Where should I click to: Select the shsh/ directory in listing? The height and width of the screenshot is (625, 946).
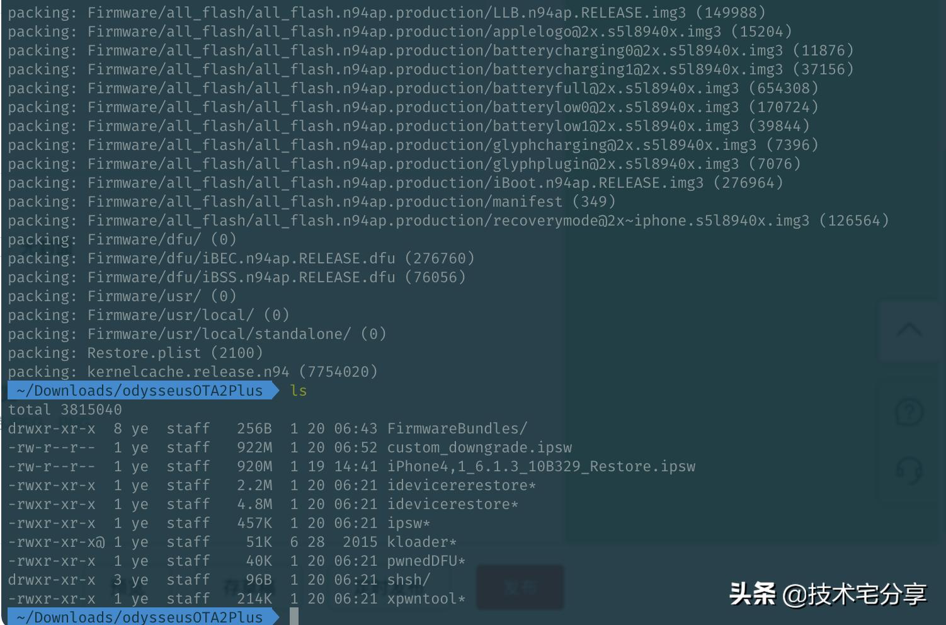408,580
